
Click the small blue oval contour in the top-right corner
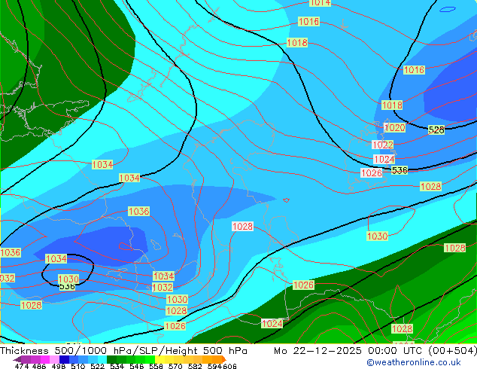coord(448,10)
